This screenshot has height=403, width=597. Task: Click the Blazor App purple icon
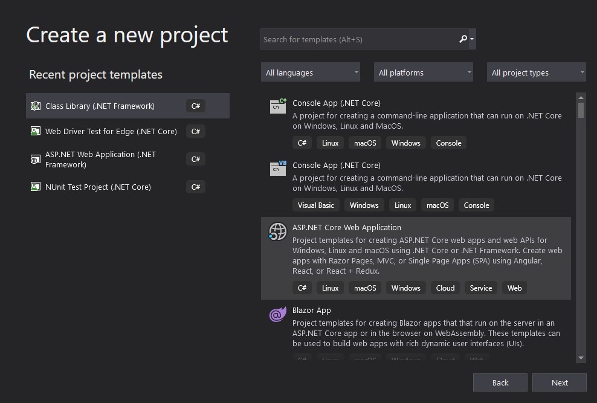(277, 314)
